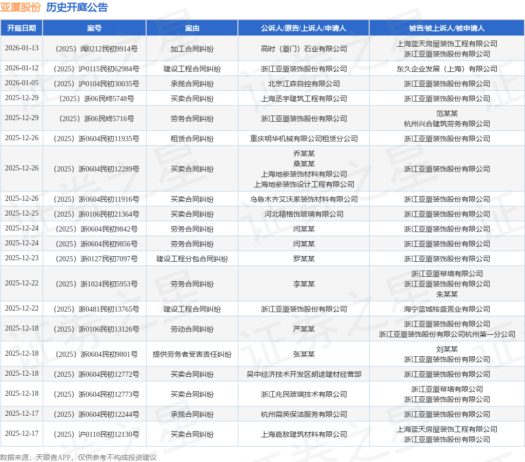Click defendant 东久企业发展（上海）有限公司
Image resolution: width=525 pixels, height=462 pixels.
pos(447,69)
